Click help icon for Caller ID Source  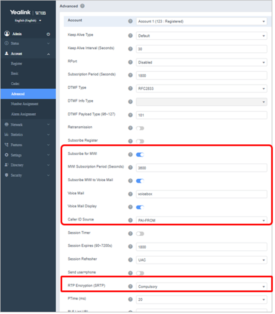(x=130, y=220)
